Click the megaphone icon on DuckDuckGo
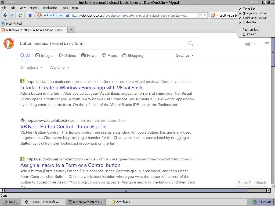Image resolution: width=275 pixels, height=206 pixels. click(x=248, y=44)
